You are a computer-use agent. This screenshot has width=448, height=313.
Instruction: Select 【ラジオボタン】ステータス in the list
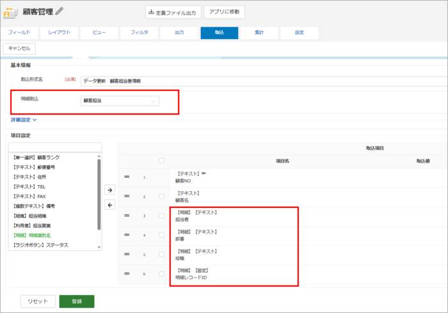[40, 245]
